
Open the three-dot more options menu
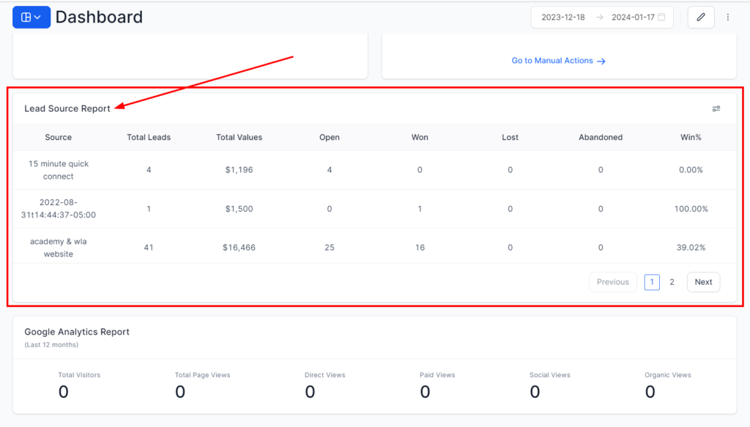[727, 17]
